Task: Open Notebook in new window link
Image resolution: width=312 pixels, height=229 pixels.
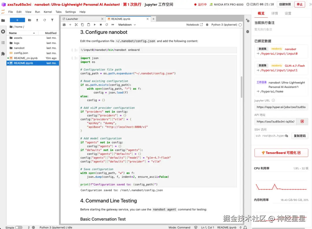Action: 194,25
